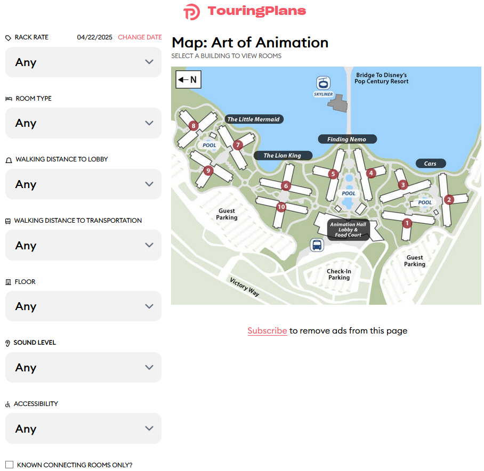Click Guest Parking label near building 10

coord(227,214)
